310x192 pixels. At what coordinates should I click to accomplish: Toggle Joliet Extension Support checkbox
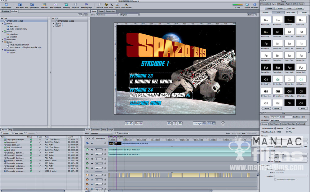point(275,180)
